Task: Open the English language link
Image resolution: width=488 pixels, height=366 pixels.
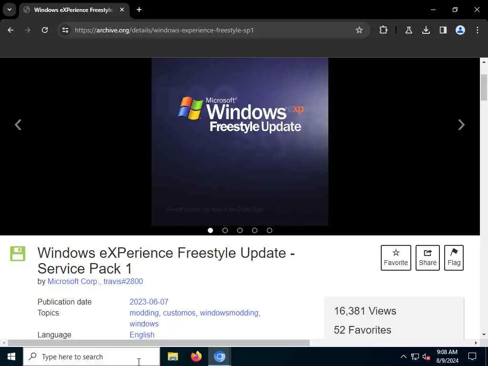Action: [x=142, y=335]
